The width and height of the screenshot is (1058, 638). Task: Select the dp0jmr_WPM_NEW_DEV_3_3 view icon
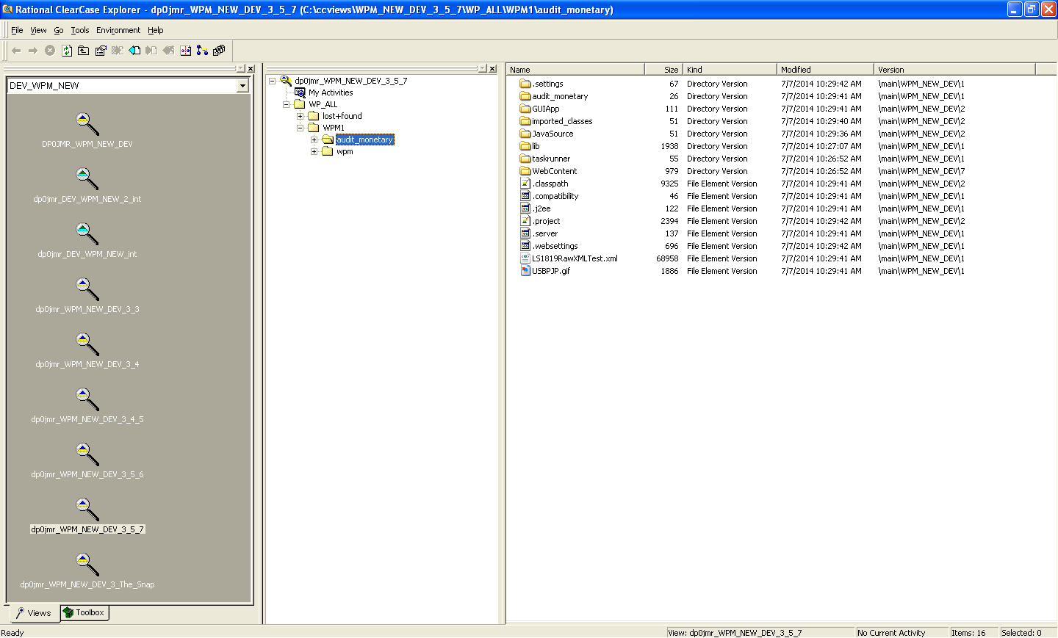tap(87, 289)
